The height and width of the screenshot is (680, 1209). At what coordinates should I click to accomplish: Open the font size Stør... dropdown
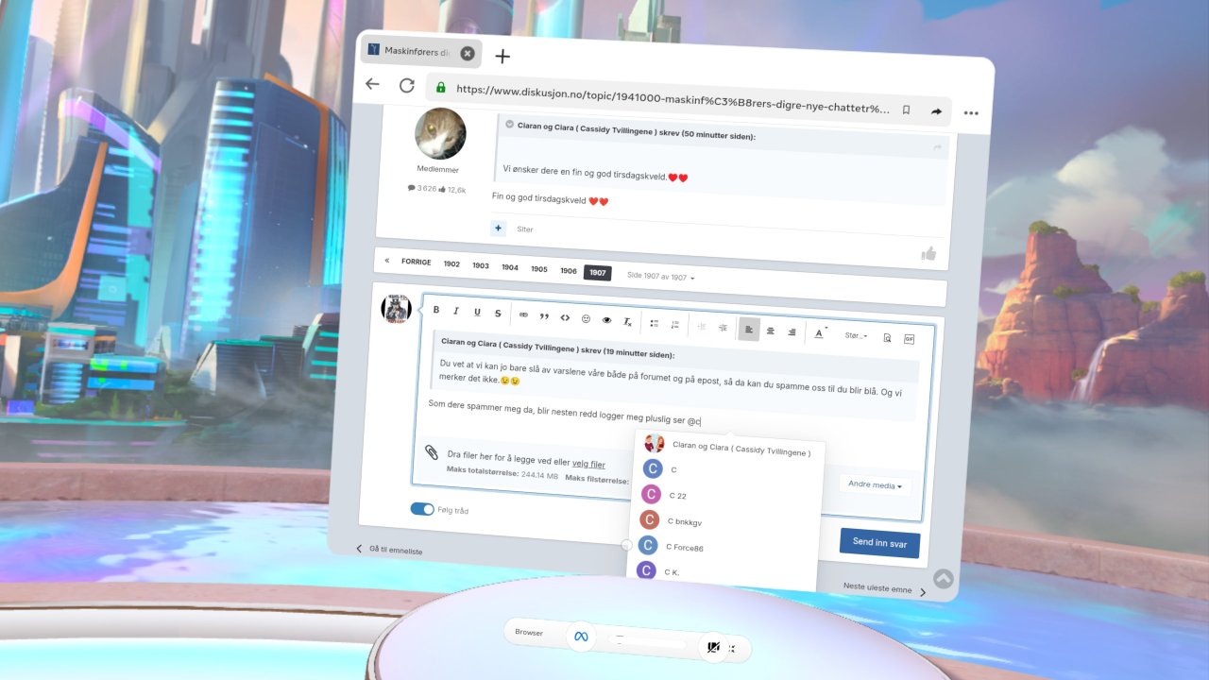(857, 335)
